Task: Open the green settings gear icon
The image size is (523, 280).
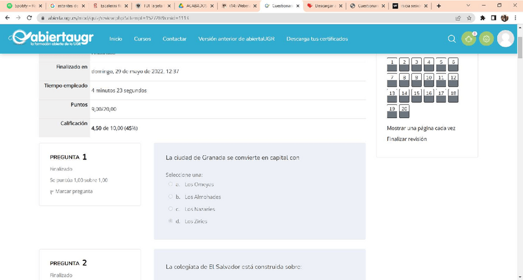Action: pos(486,39)
